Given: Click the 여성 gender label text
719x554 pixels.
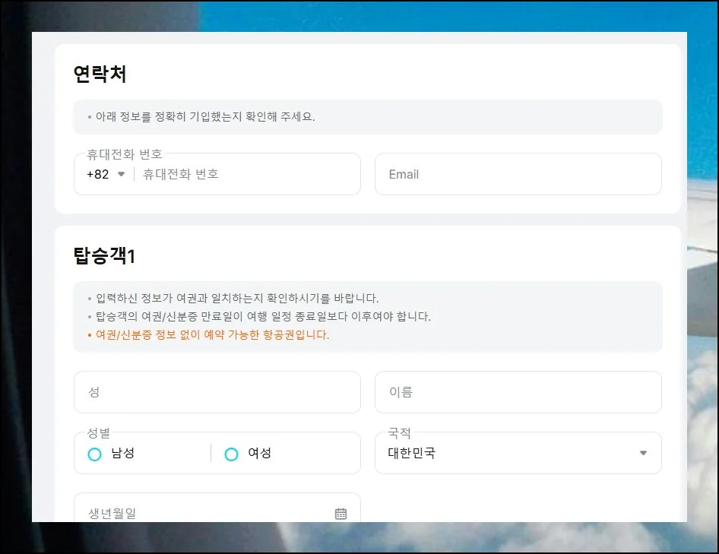Looking at the screenshot, I should (x=260, y=454).
